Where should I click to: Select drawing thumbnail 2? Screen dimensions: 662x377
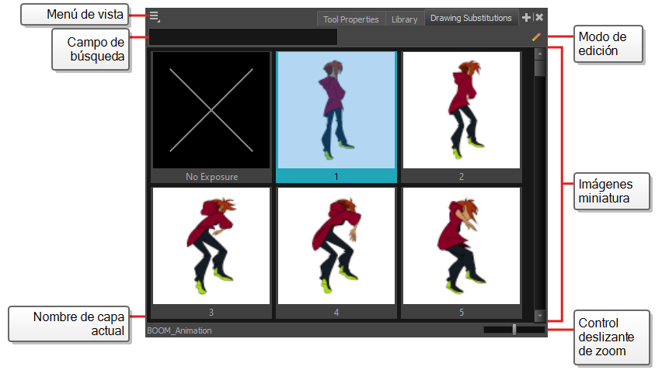[462, 117]
